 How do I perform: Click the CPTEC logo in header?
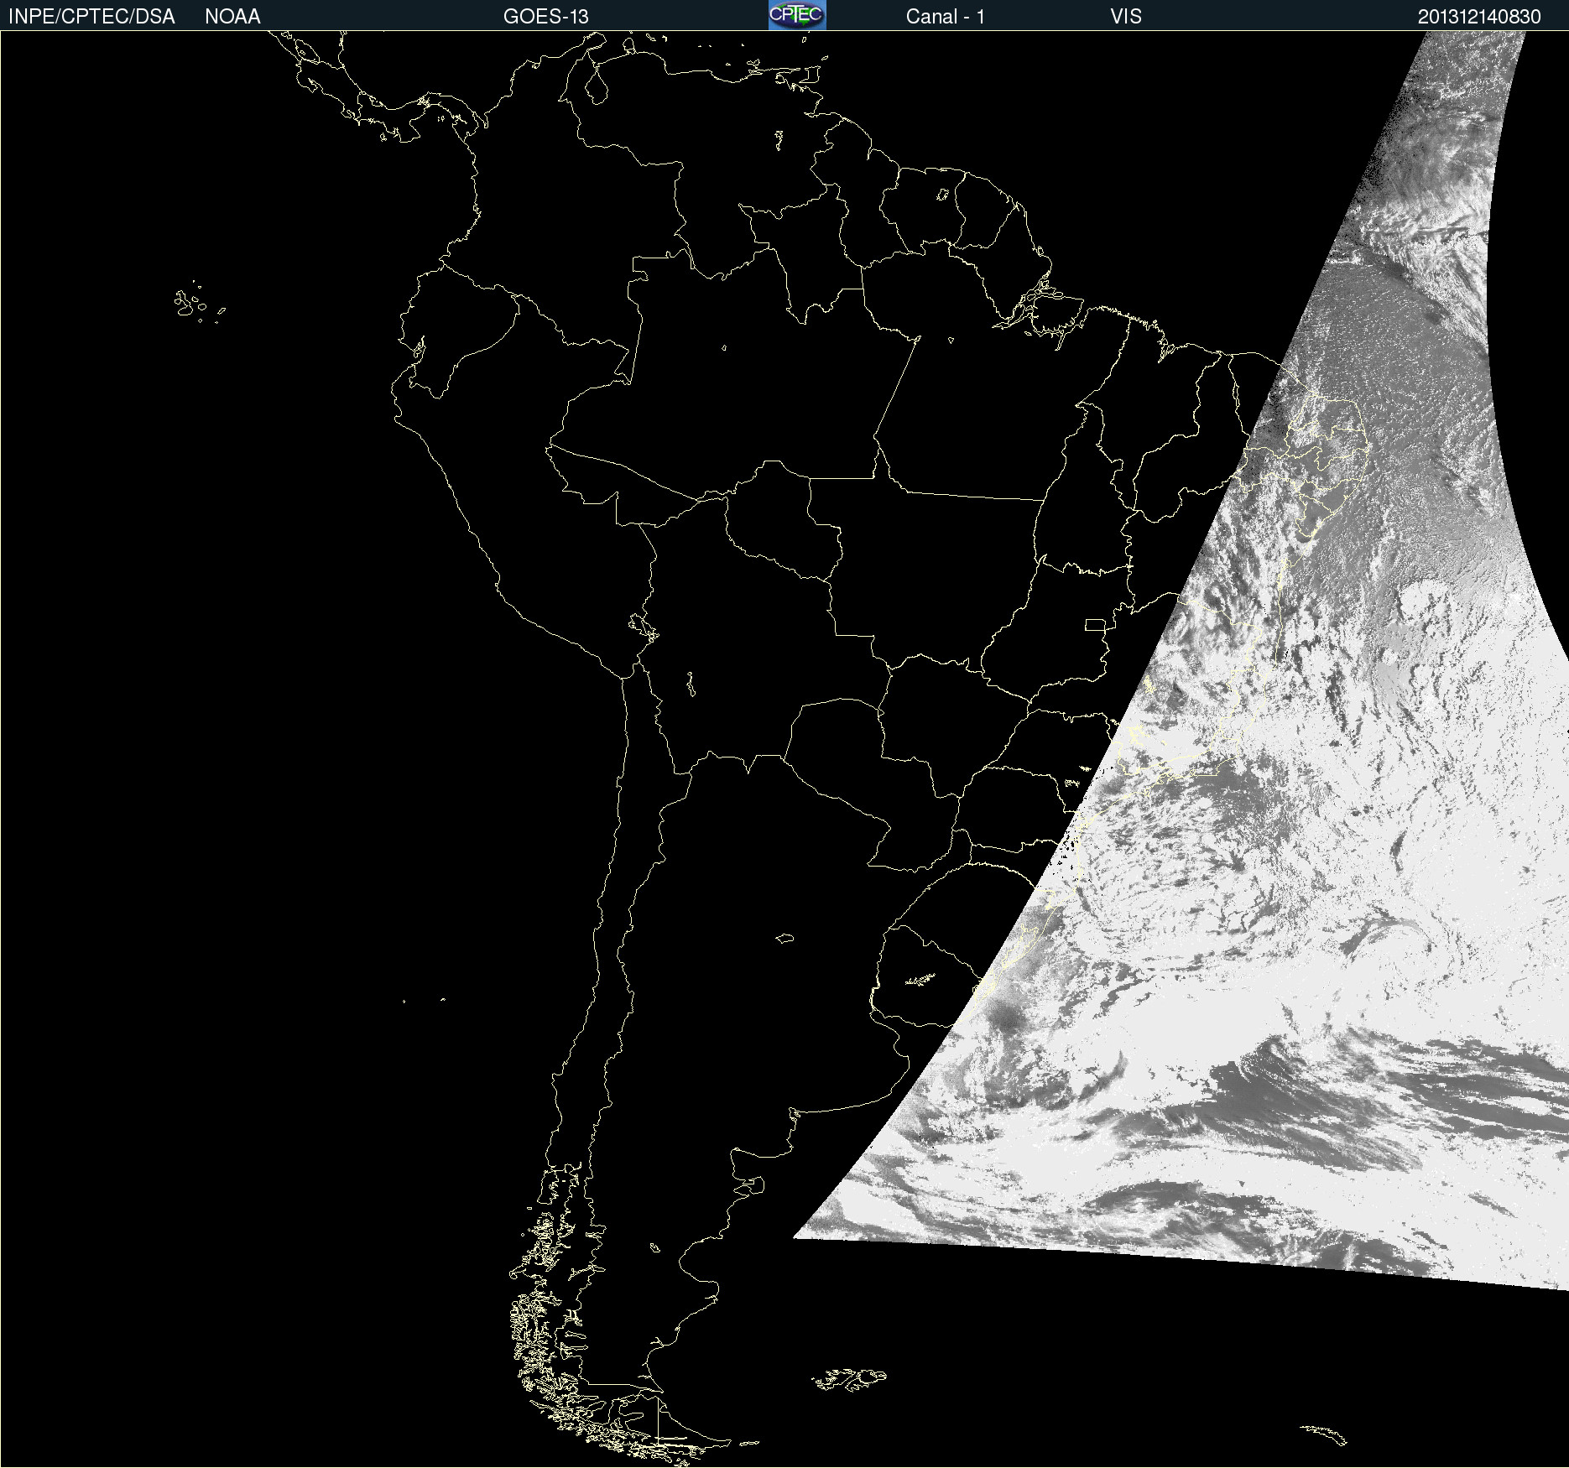pyautogui.click(x=797, y=15)
